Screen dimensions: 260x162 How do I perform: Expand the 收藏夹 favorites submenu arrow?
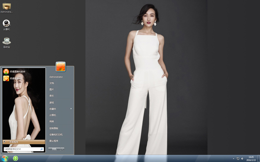point(71,108)
